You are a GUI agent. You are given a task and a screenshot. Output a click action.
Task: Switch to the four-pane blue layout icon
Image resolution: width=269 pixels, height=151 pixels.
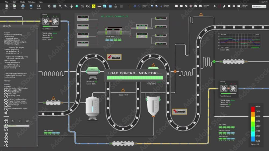point(105,6)
